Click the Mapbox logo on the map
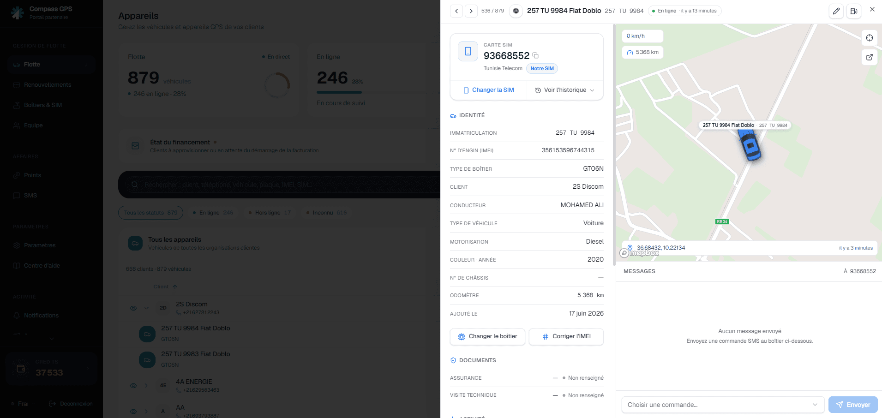The image size is (882, 418). [x=640, y=253]
